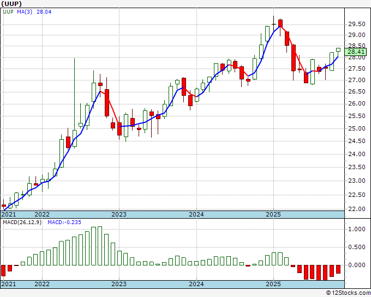Viewport: 371px width, 297px height.
Task: Click the 26.00 price axis label
Action: coord(357,103)
